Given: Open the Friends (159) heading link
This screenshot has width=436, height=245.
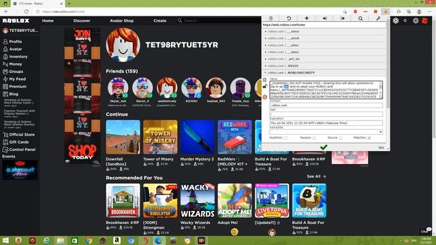Looking at the screenshot, I should [x=122, y=71].
